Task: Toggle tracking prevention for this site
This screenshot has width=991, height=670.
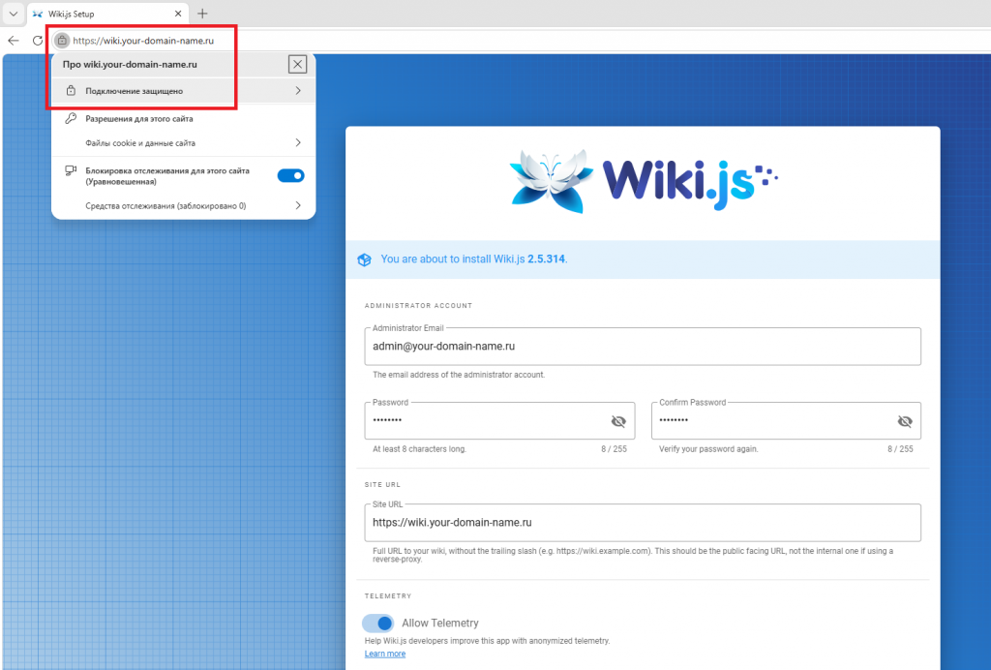Action: (290, 175)
